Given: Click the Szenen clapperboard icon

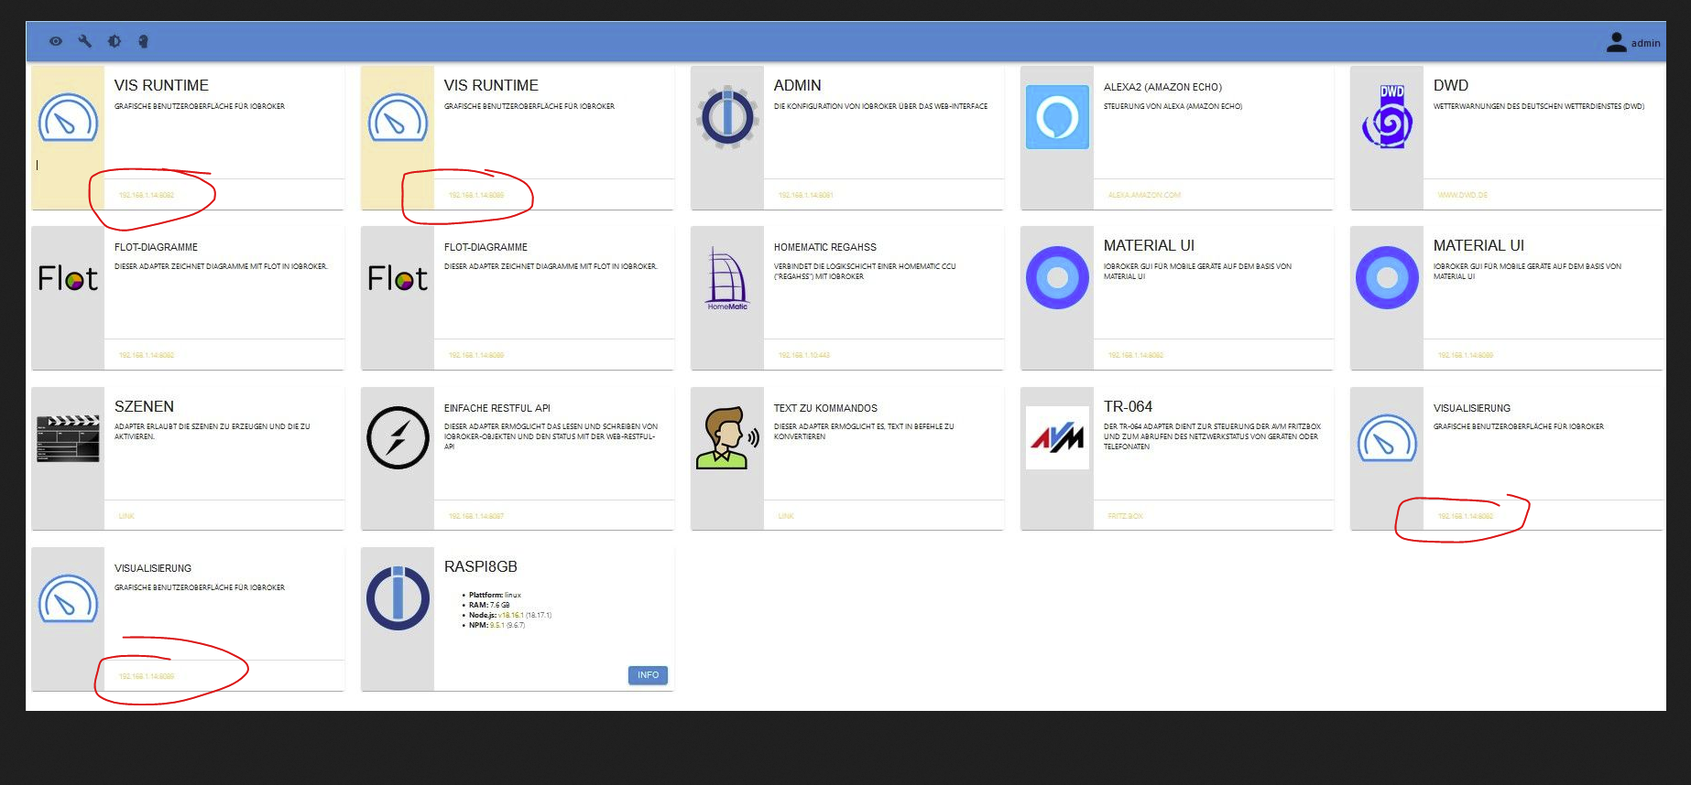Looking at the screenshot, I should pyautogui.click(x=68, y=438).
